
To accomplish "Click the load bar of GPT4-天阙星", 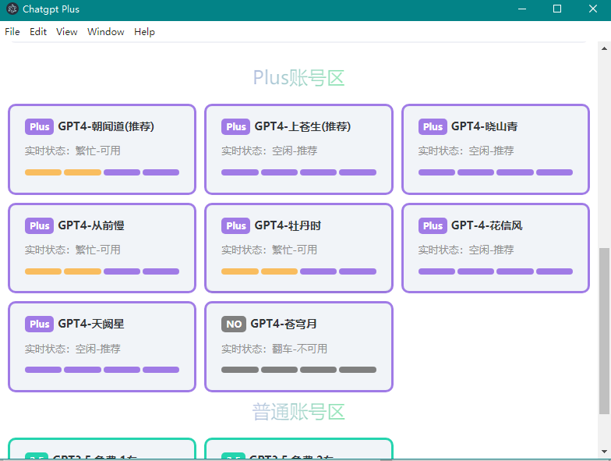I will tap(102, 370).
